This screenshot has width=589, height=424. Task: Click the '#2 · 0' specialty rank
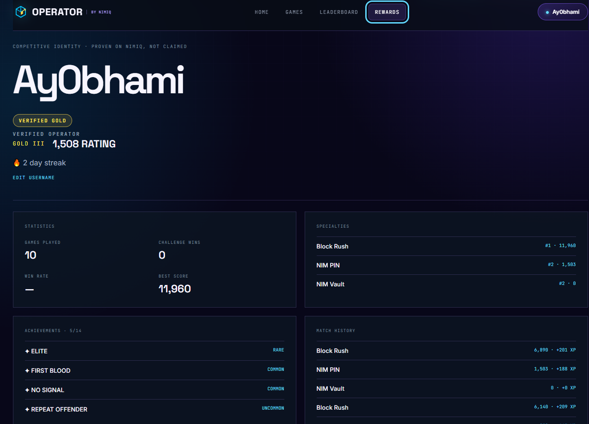(567, 284)
